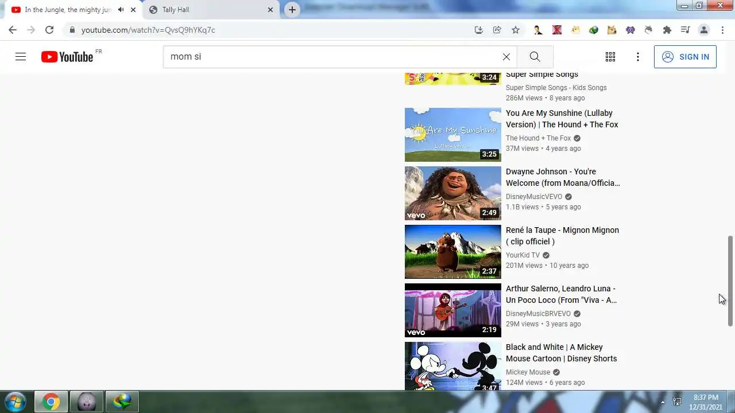Open Super Simple Songs video title
The width and height of the screenshot is (735, 413).
coord(541,75)
